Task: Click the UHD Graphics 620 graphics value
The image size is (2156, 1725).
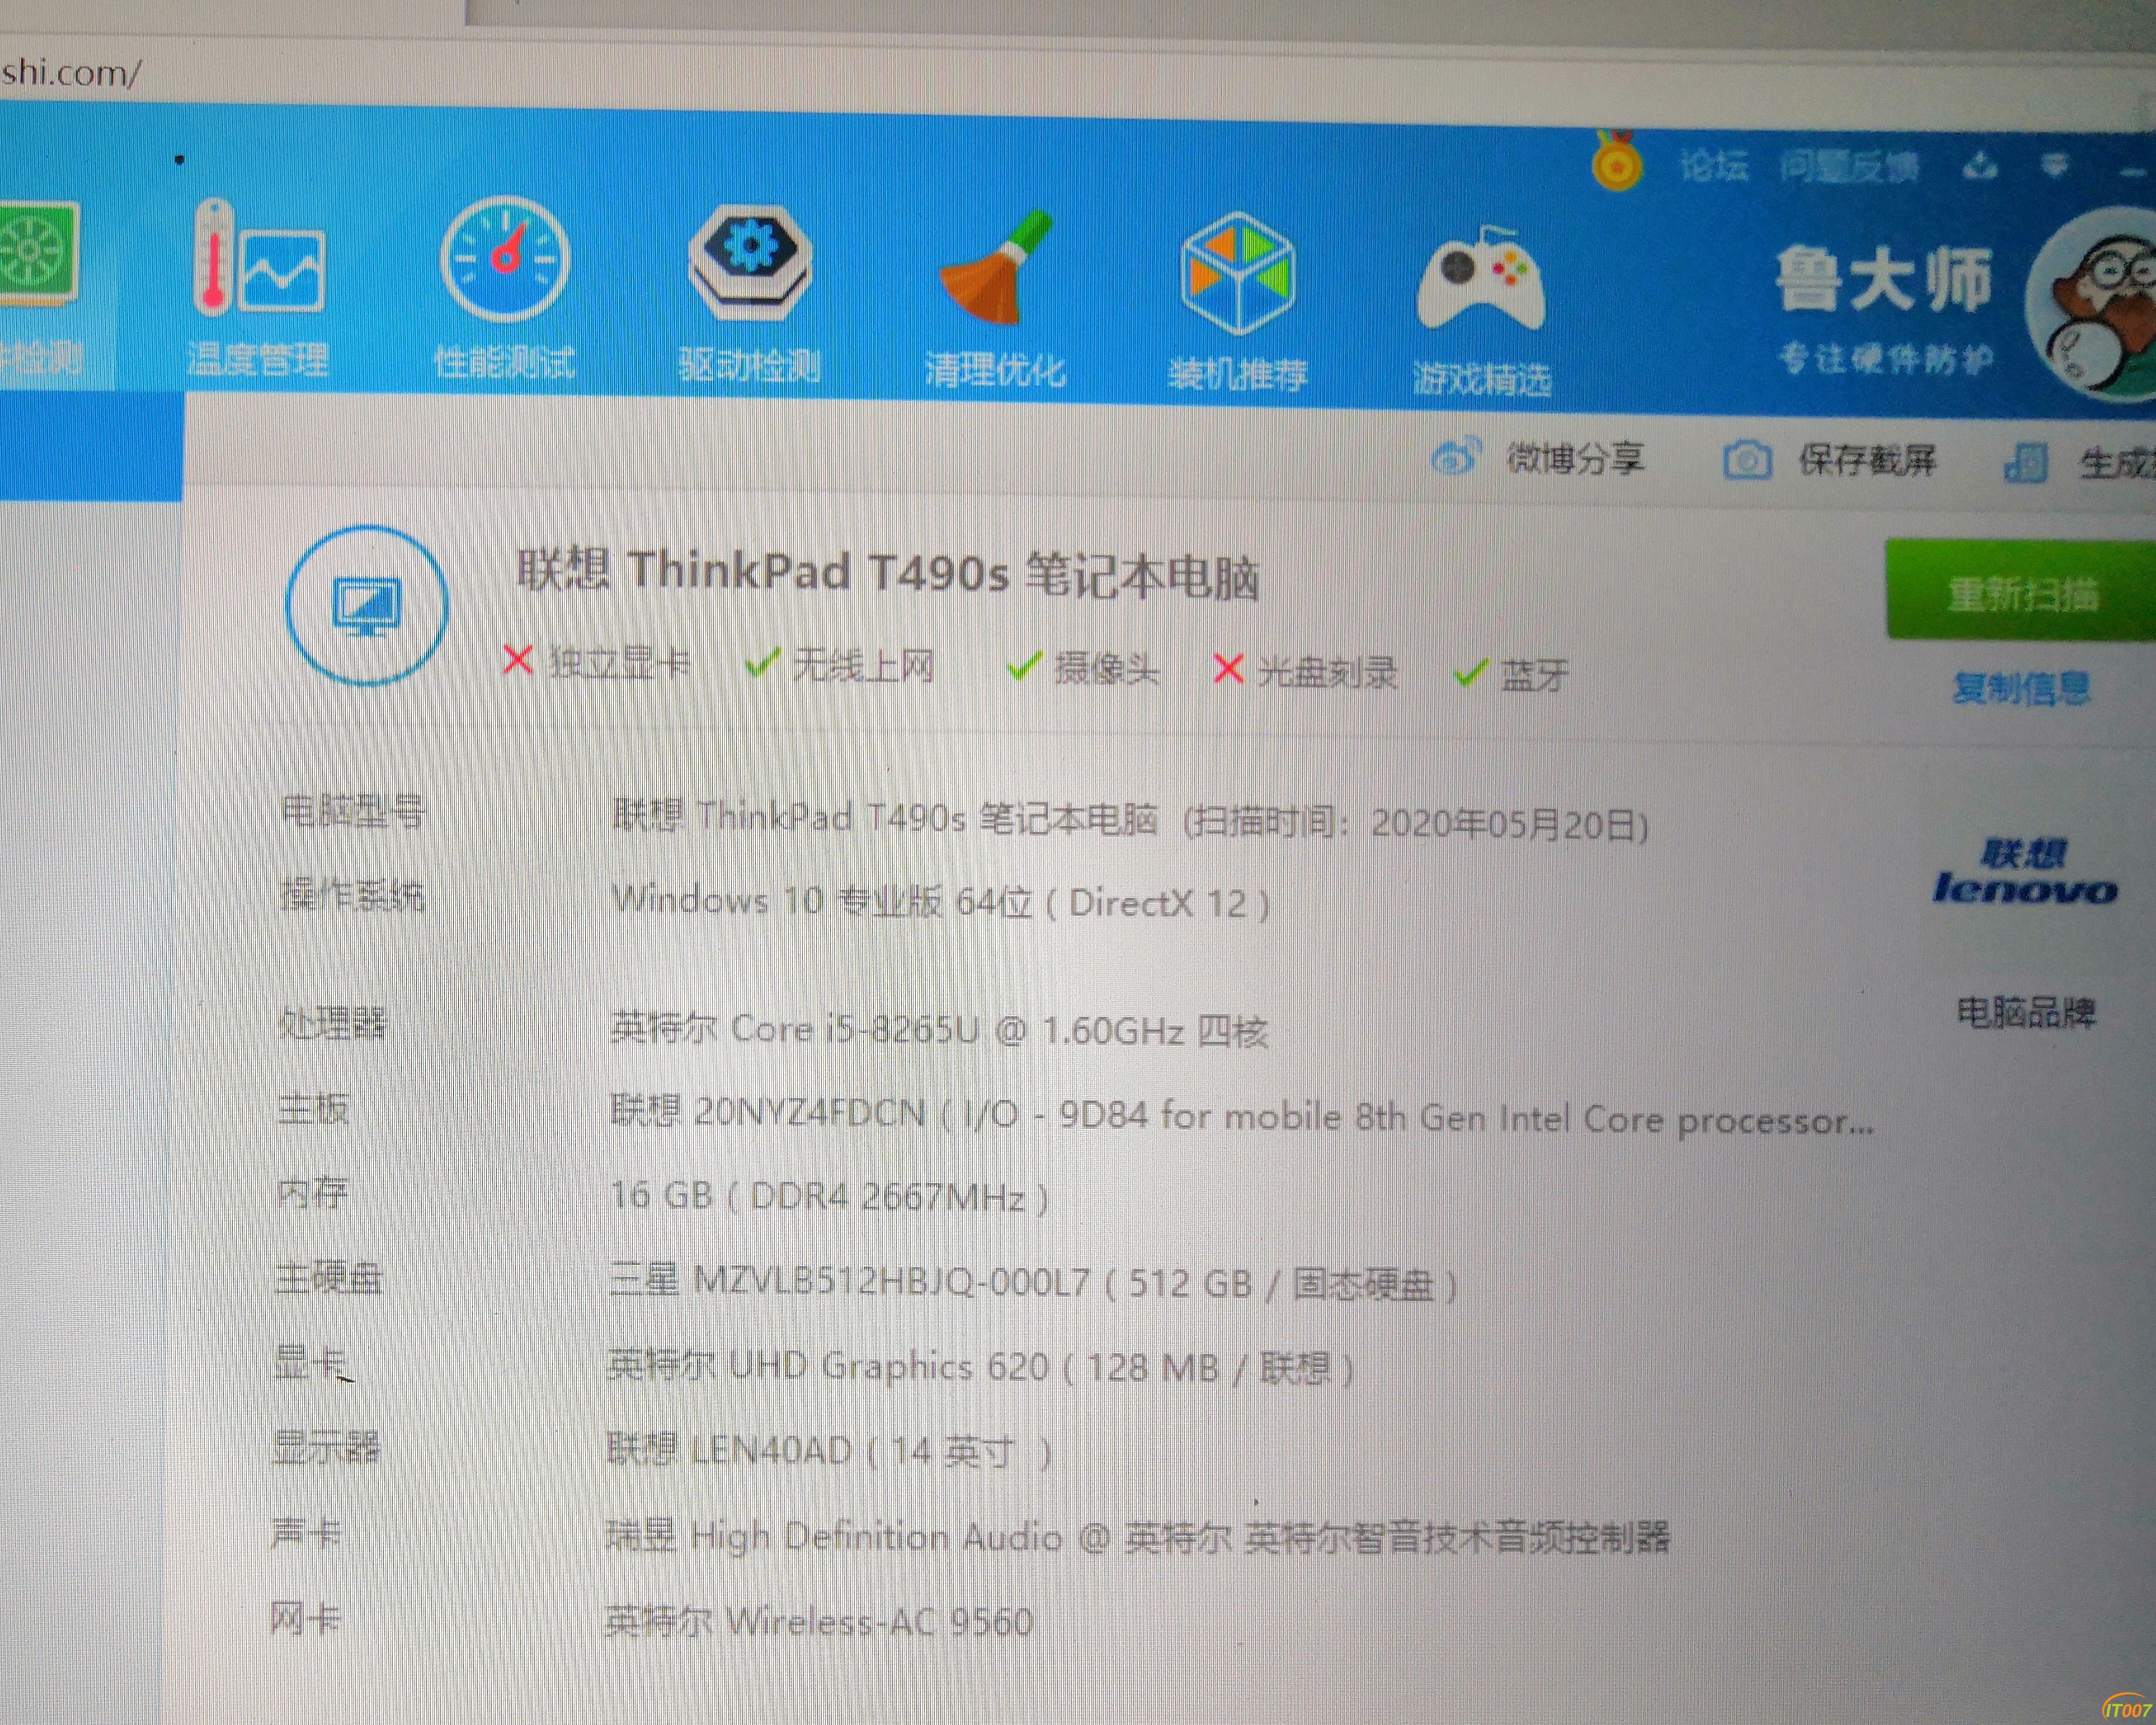Action: pos(981,1367)
